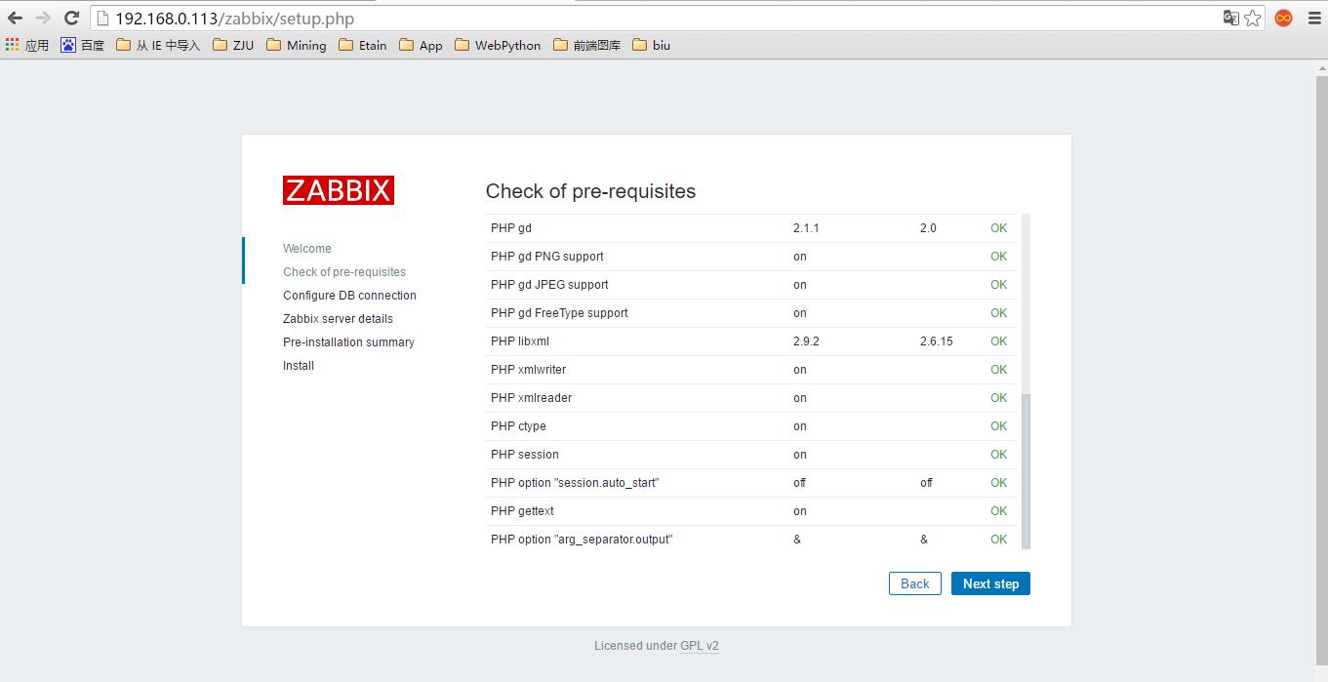Expand the Mining bookmarks folder

click(x=296, y=45)
